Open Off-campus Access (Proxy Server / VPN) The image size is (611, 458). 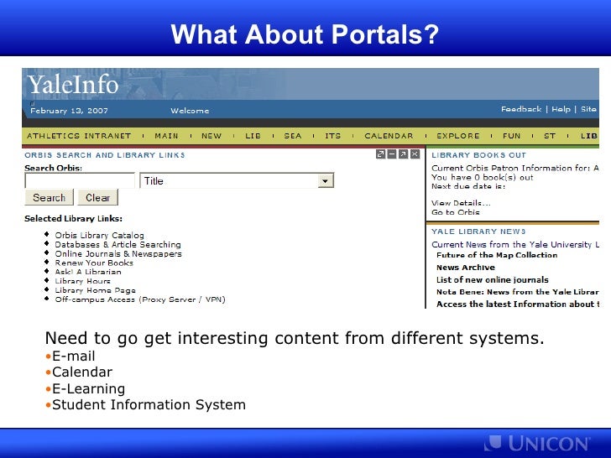click(140, 299)
